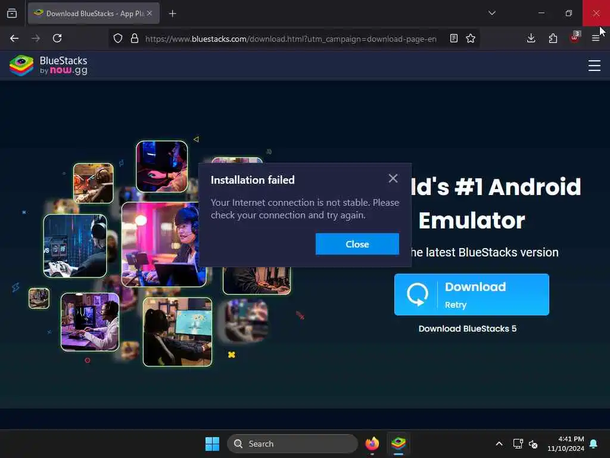Go forward in browser history

click(36, 38)
